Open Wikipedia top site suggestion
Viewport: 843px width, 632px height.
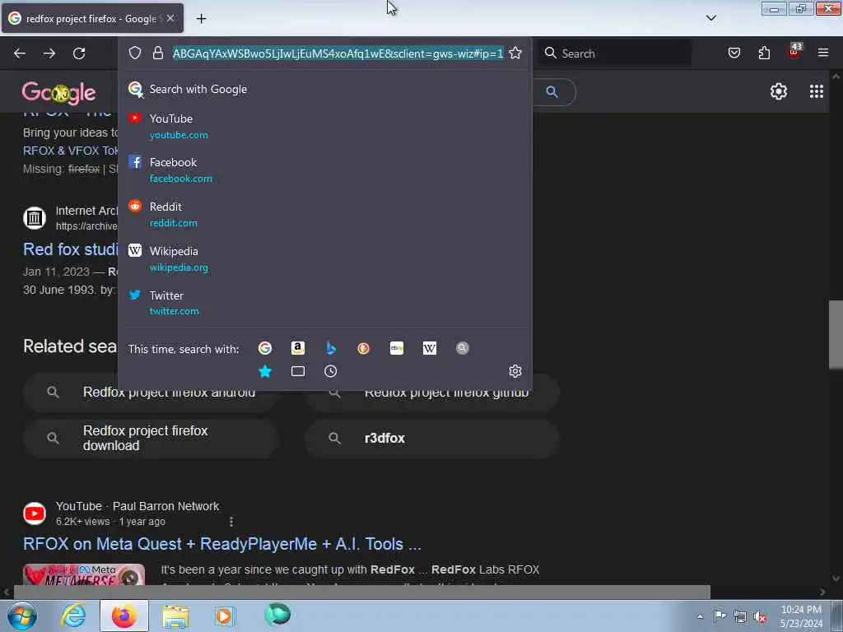[324, 259]
